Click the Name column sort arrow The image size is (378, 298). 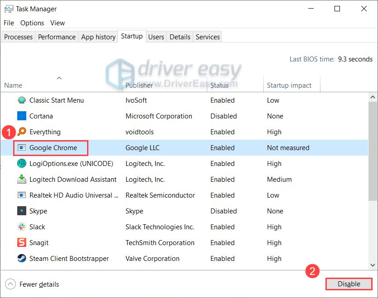click(59, 78)
